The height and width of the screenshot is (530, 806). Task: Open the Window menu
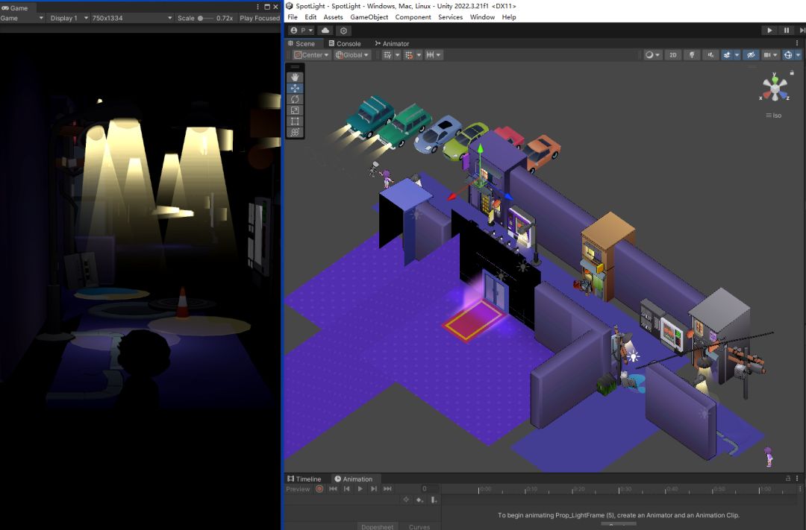point(482,17)
